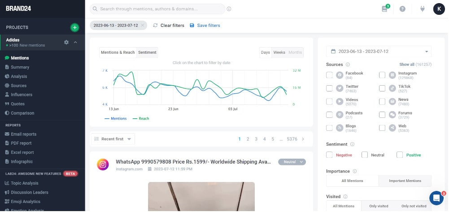Switch chart to Sentiment tab

coord(147,52)
